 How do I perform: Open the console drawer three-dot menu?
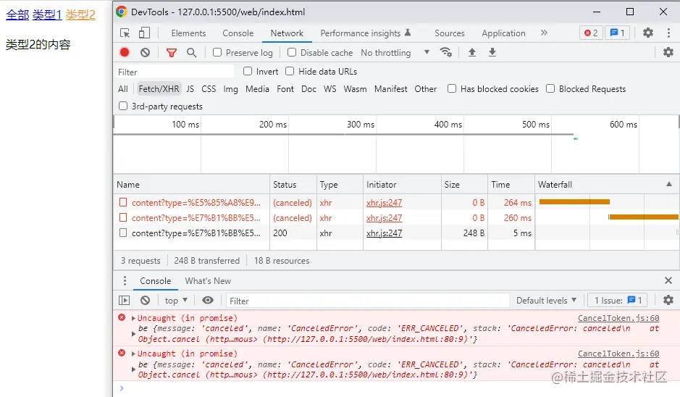coord(125,280)
